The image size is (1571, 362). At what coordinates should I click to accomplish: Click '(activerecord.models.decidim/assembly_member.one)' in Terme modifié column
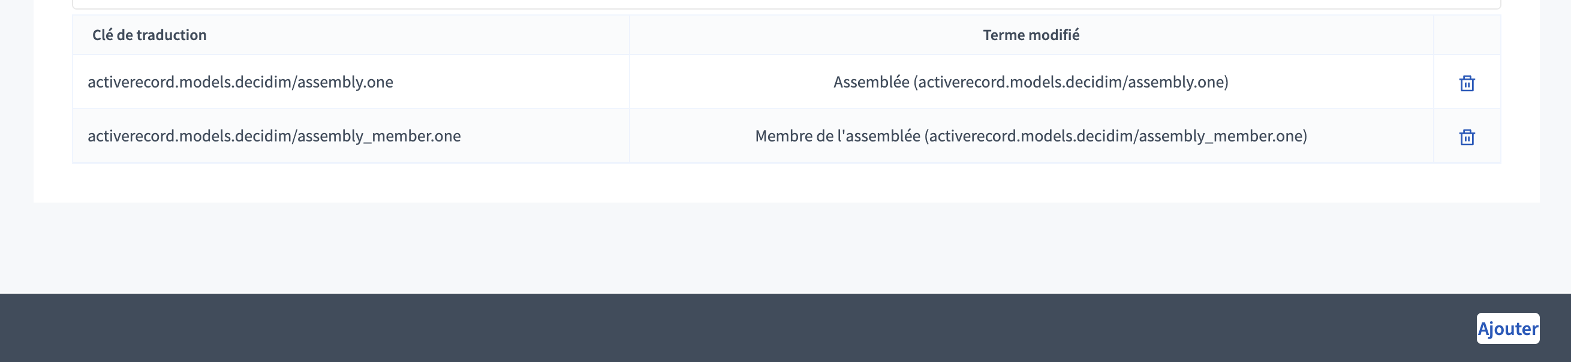(1116, 135)
